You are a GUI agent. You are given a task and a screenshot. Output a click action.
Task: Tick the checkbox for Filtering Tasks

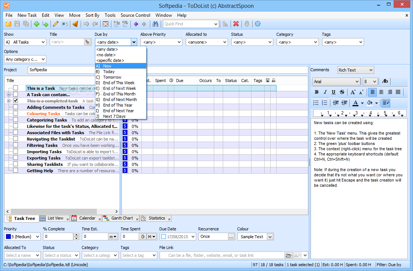click(15, 145)
